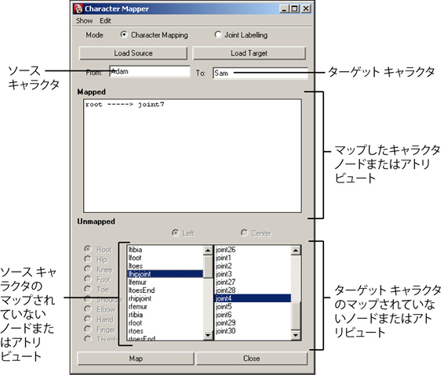
Task: Select the root to joint7 mapped entry
Action: point(125,105)
